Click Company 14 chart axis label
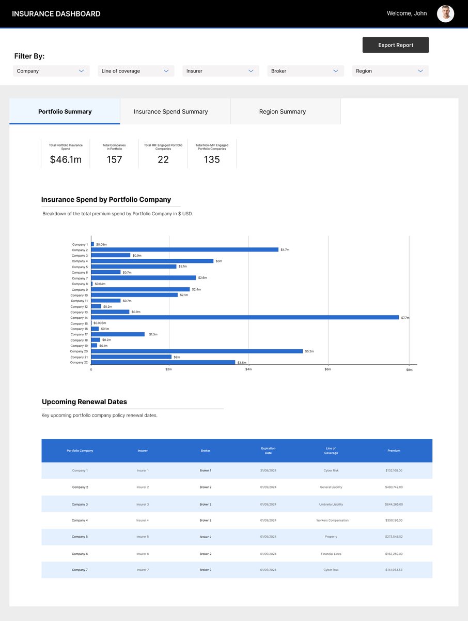This screenshot has height=621, width=468. click(x=79, y=318)
